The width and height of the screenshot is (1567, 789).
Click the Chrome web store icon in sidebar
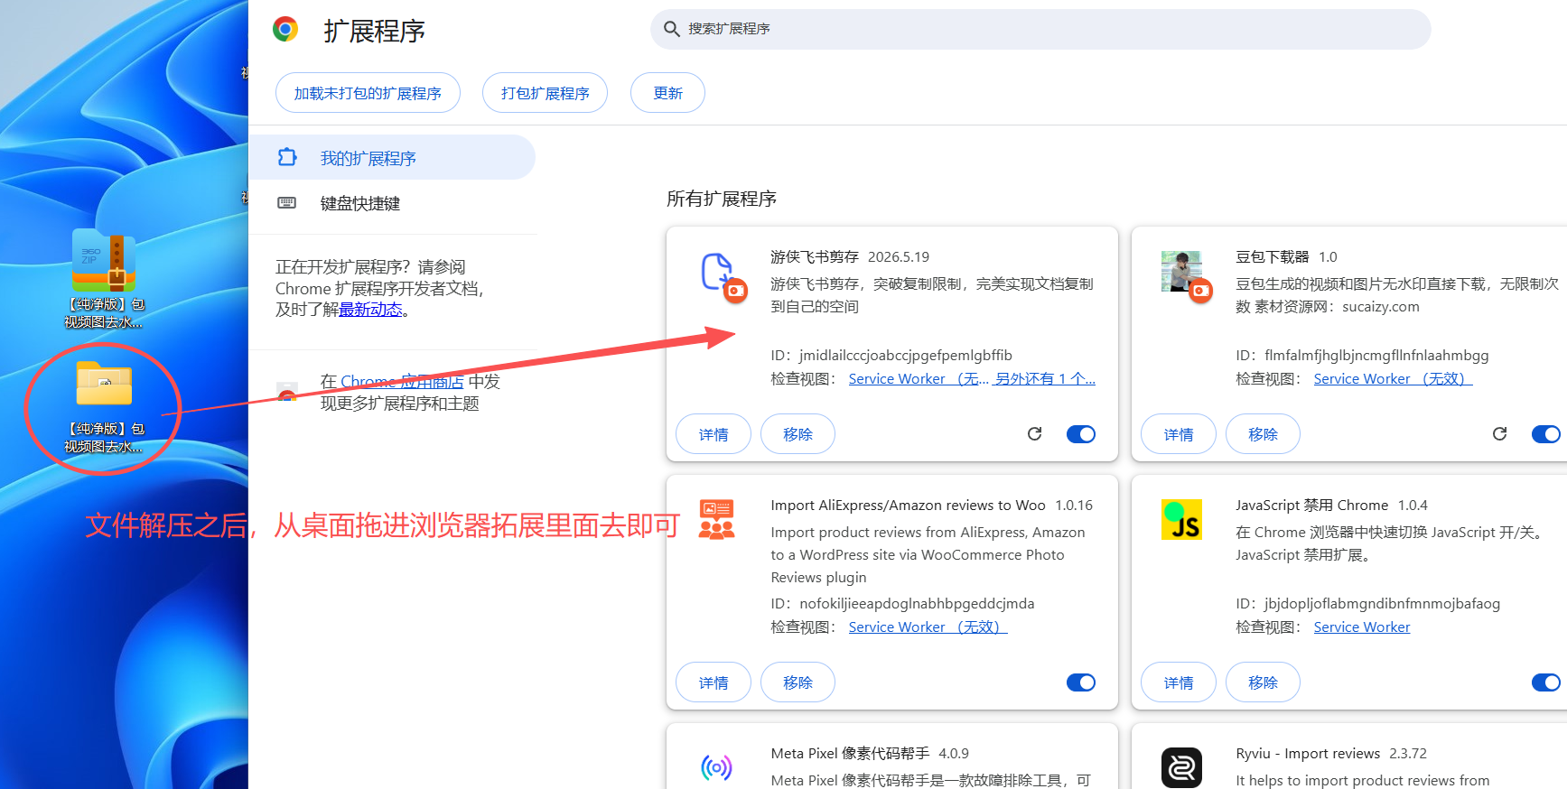click(x=287, y=392)
